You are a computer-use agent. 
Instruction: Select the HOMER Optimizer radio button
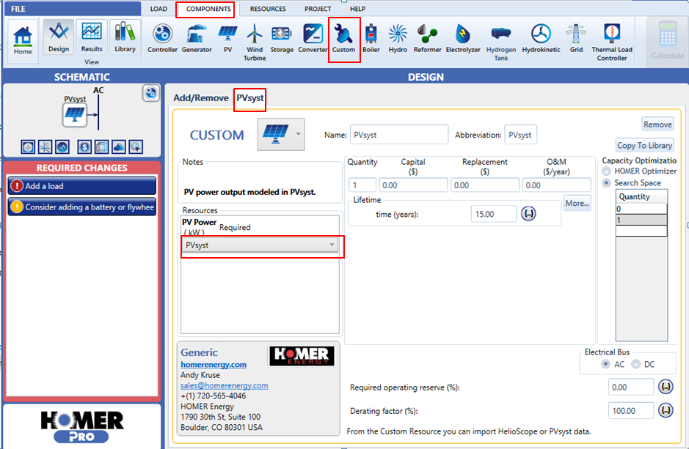607,171
